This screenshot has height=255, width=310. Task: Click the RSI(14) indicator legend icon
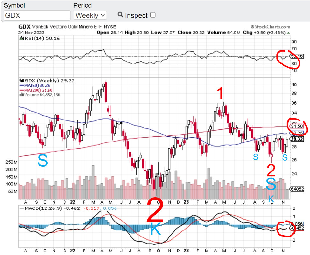[x=22, y=38]
